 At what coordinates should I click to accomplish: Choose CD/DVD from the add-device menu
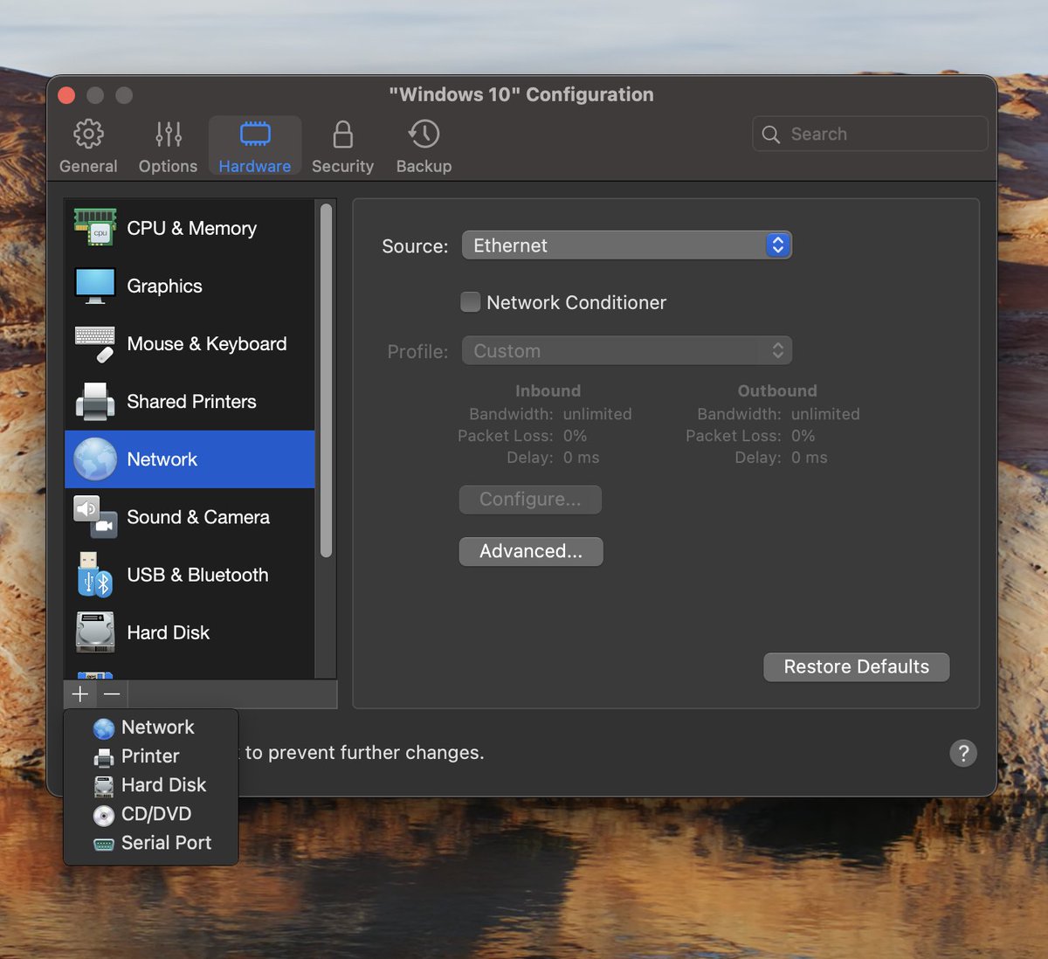point(150,814)
